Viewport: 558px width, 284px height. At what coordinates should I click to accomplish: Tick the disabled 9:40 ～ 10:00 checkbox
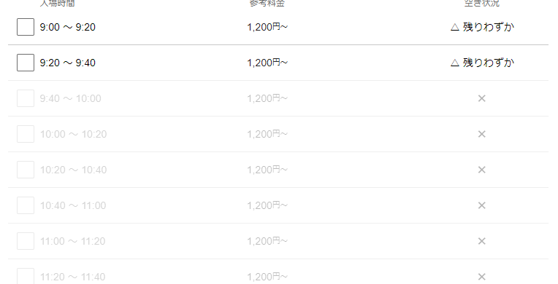click(26, 98)
